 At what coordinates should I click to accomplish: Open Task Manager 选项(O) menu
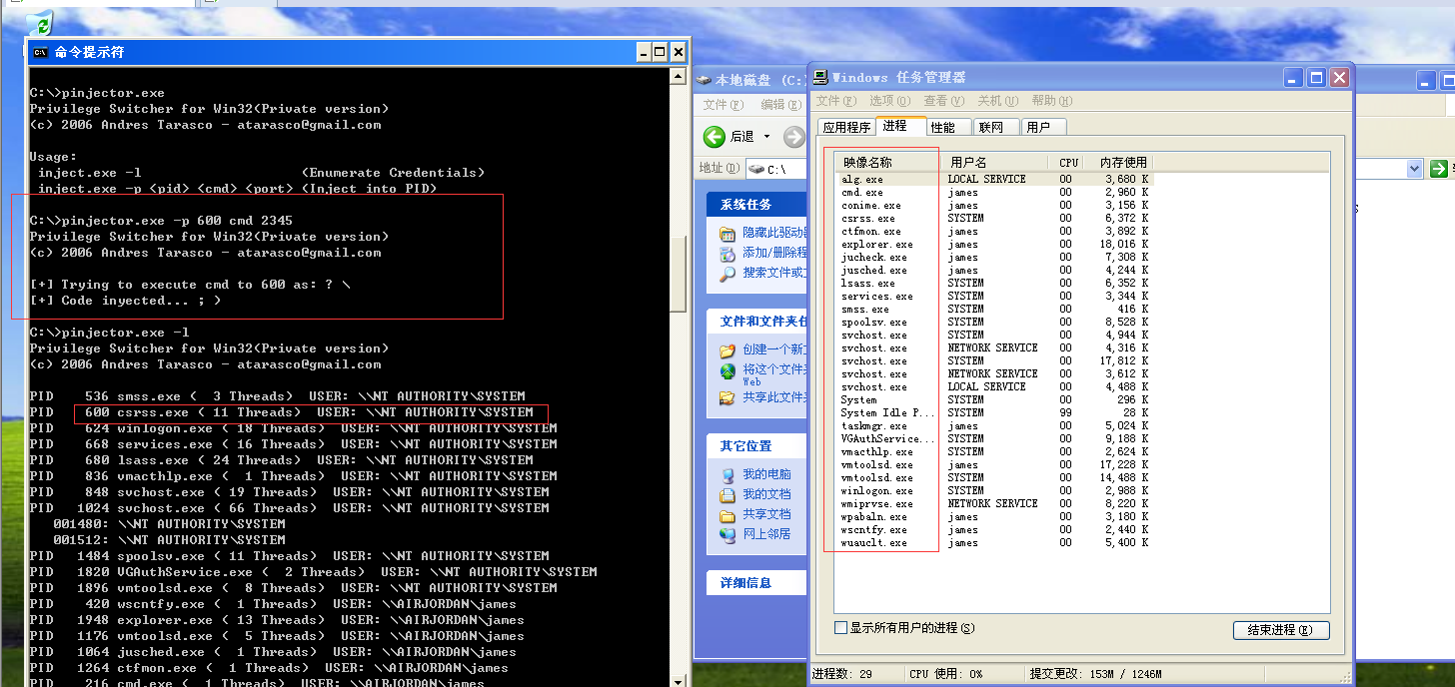tap(889, 101)
